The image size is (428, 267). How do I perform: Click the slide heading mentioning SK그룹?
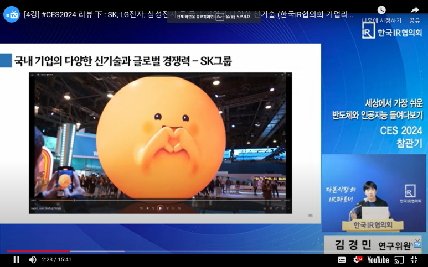[x=123, y=61]
